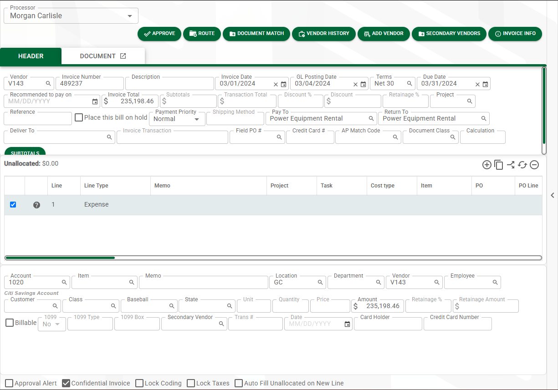558x390 pixels.
Task: Open the Baseball lookup search icon
Action: point(172,306)
